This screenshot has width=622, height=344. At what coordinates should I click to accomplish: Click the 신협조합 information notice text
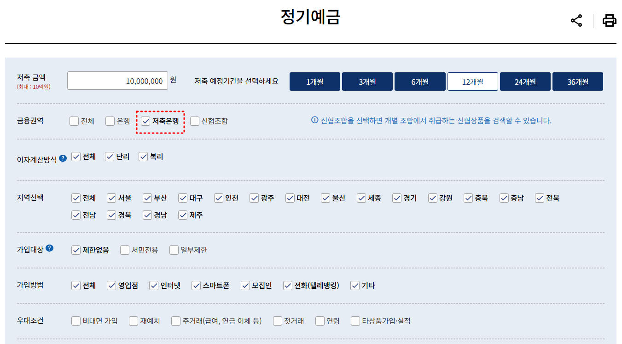(436, 121)
